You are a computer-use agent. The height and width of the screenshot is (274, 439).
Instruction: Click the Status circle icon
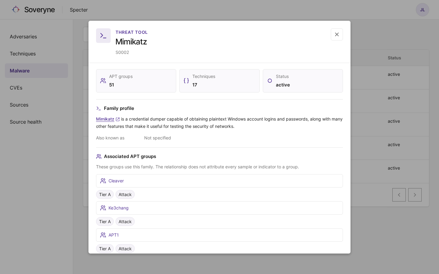270,81
